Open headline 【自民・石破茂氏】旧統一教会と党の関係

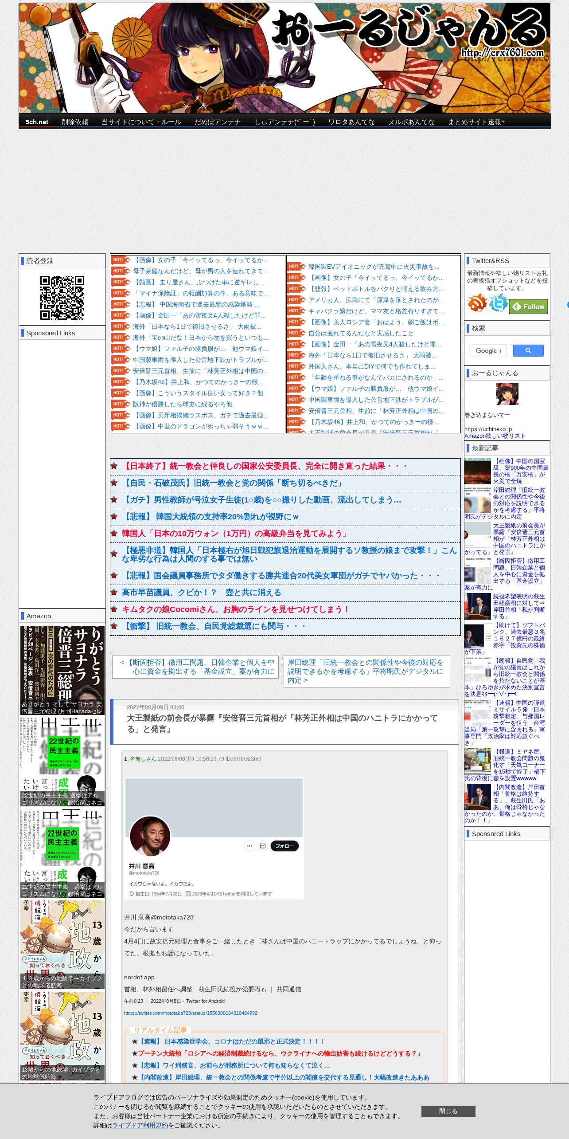[x=233, y=483]
